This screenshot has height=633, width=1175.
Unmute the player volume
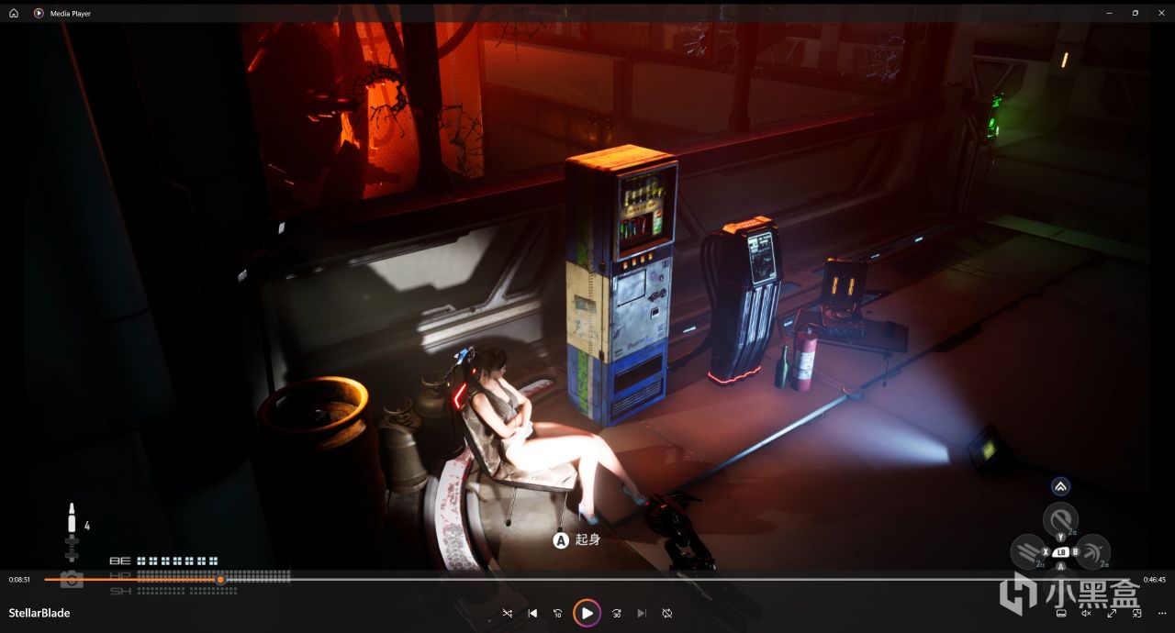coord(1086,613)
